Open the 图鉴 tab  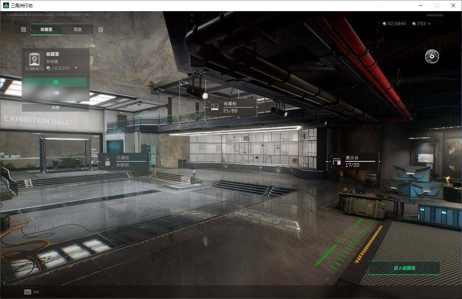coord(78,29)
